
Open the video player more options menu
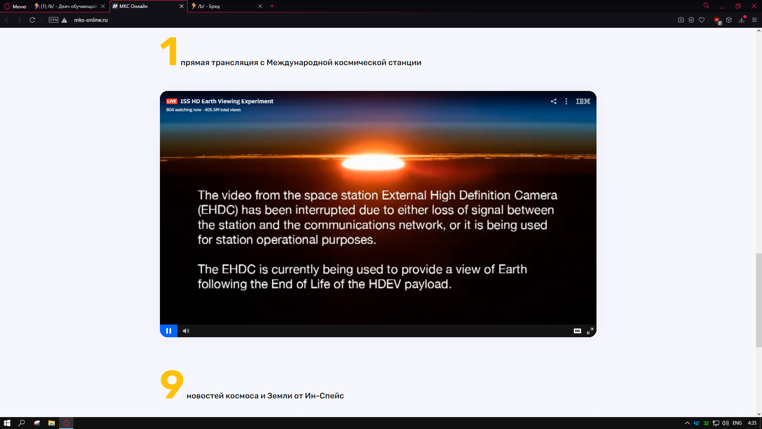click(566, 101)
